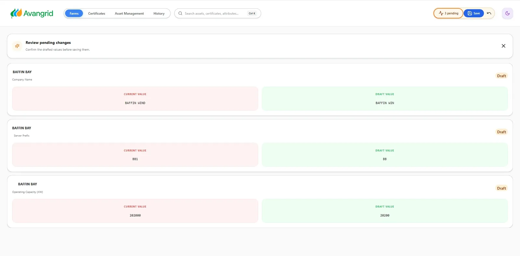Click the Server Prefix label

21,136
